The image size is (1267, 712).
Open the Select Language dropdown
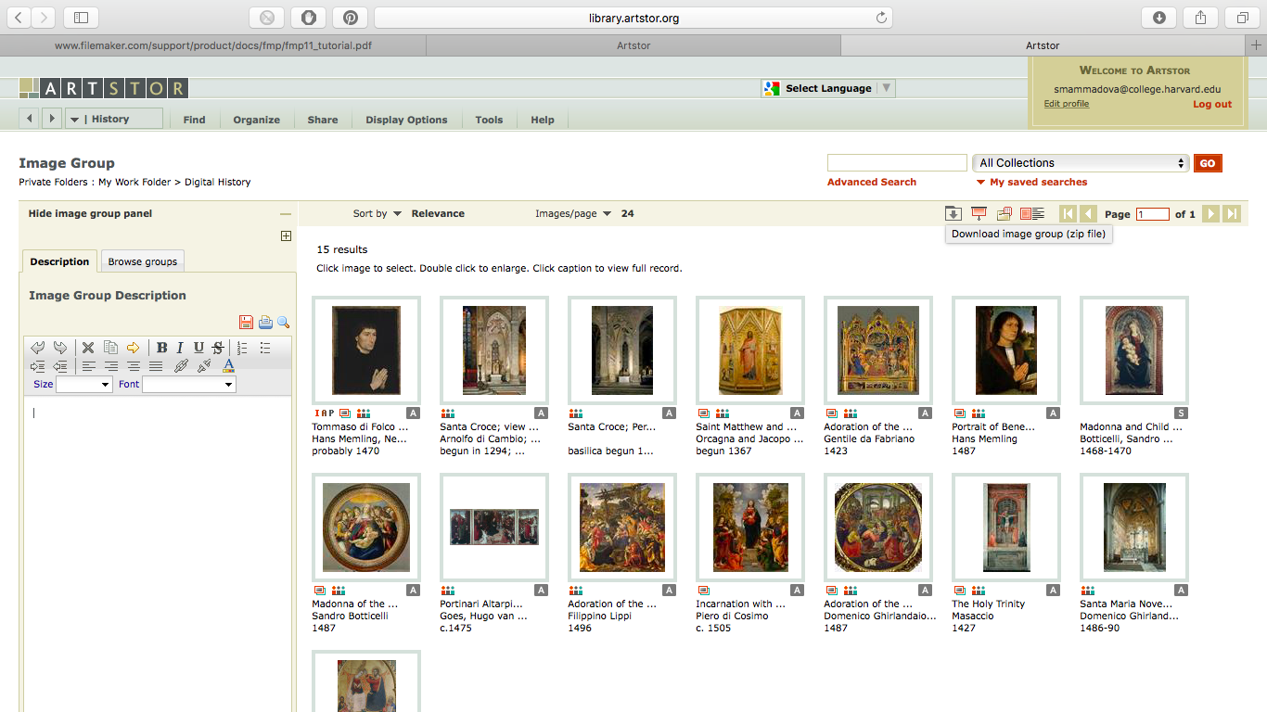827,88
